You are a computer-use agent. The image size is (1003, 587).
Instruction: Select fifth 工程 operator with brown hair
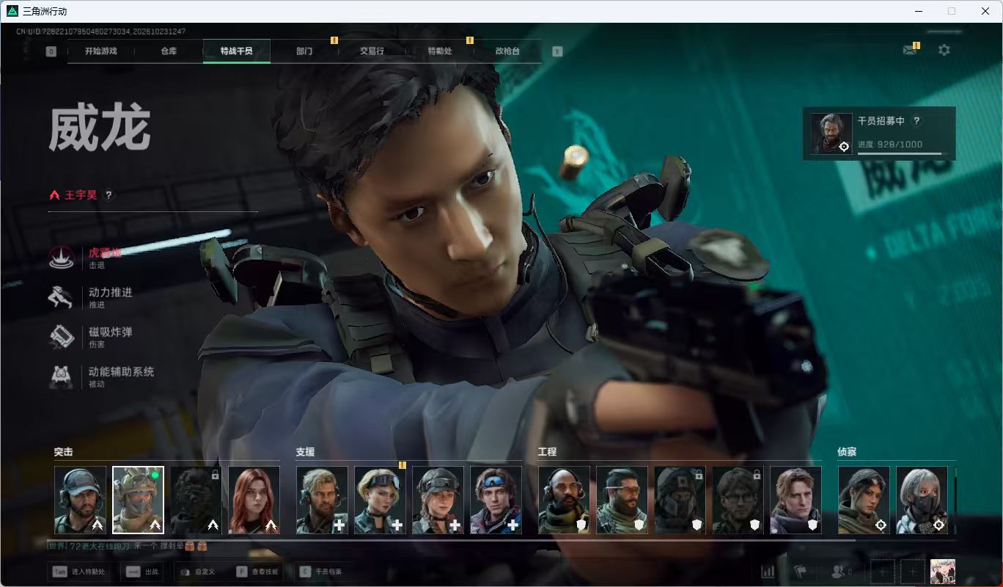point(796,500)
